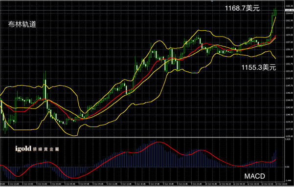Viewport: 294px width, 187px height.
Task: Click the 1156.15 price axis label
Action: tap(289, 50)
